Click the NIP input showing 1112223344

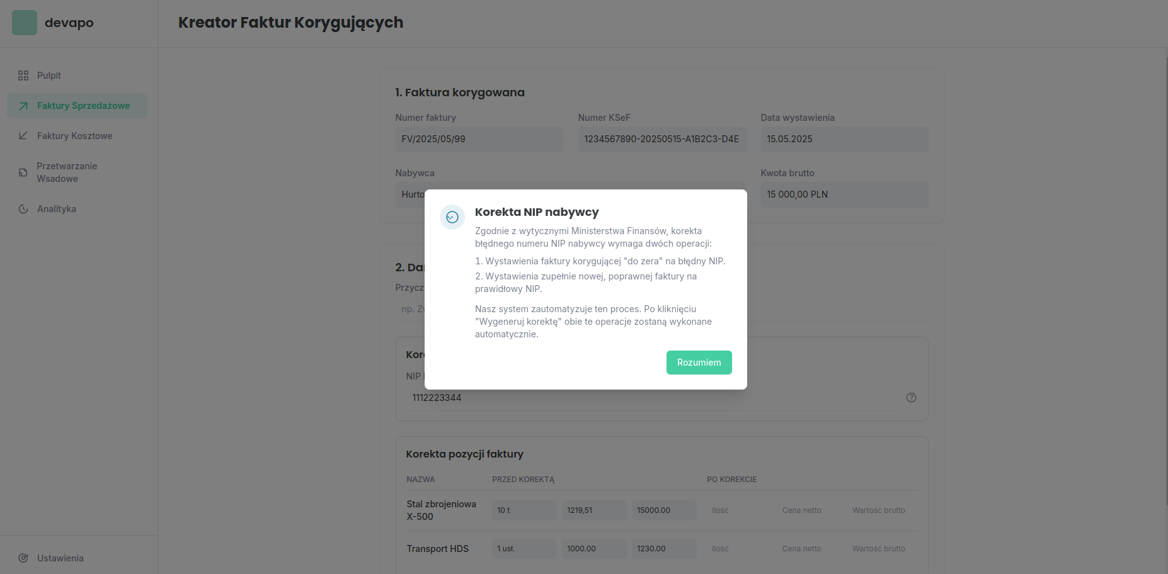(x=651, y=398)
